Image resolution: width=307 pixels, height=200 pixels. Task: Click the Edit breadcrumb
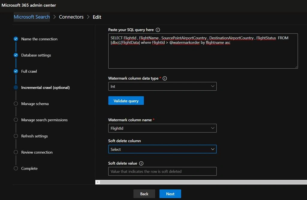[97, 17]
